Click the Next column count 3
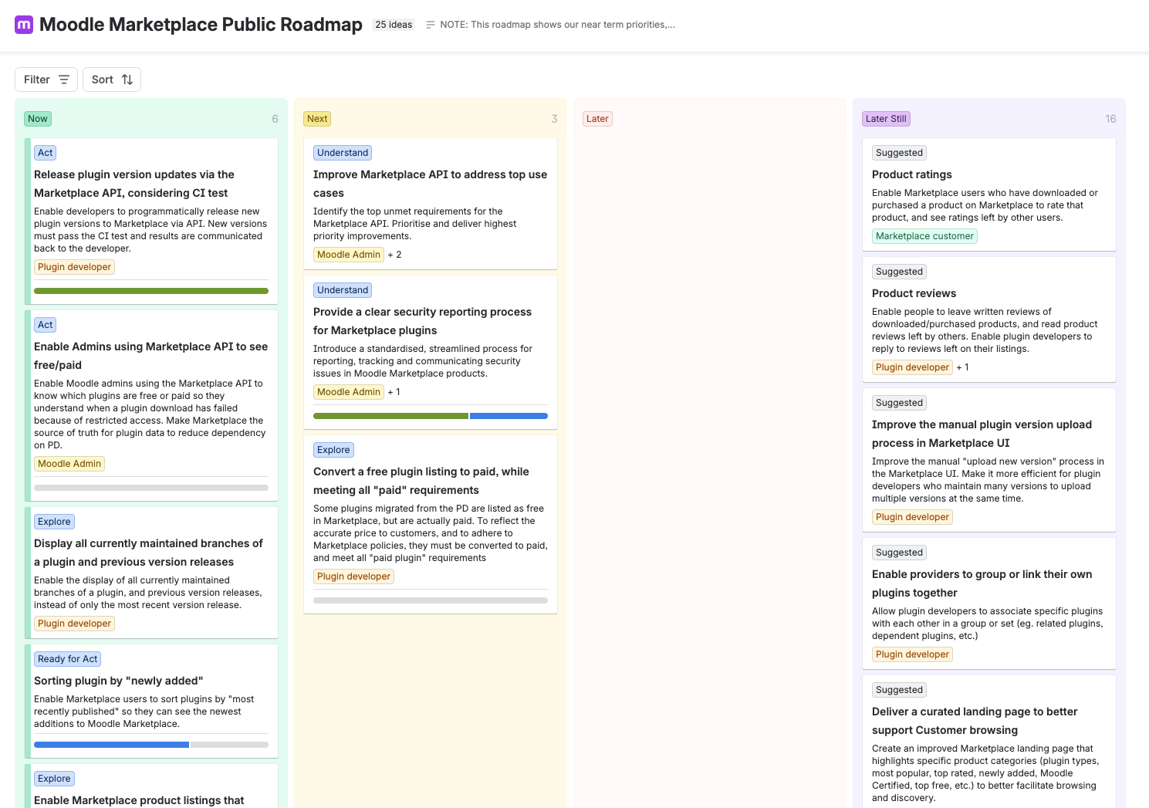1149x808 pixels. (554, 119)
